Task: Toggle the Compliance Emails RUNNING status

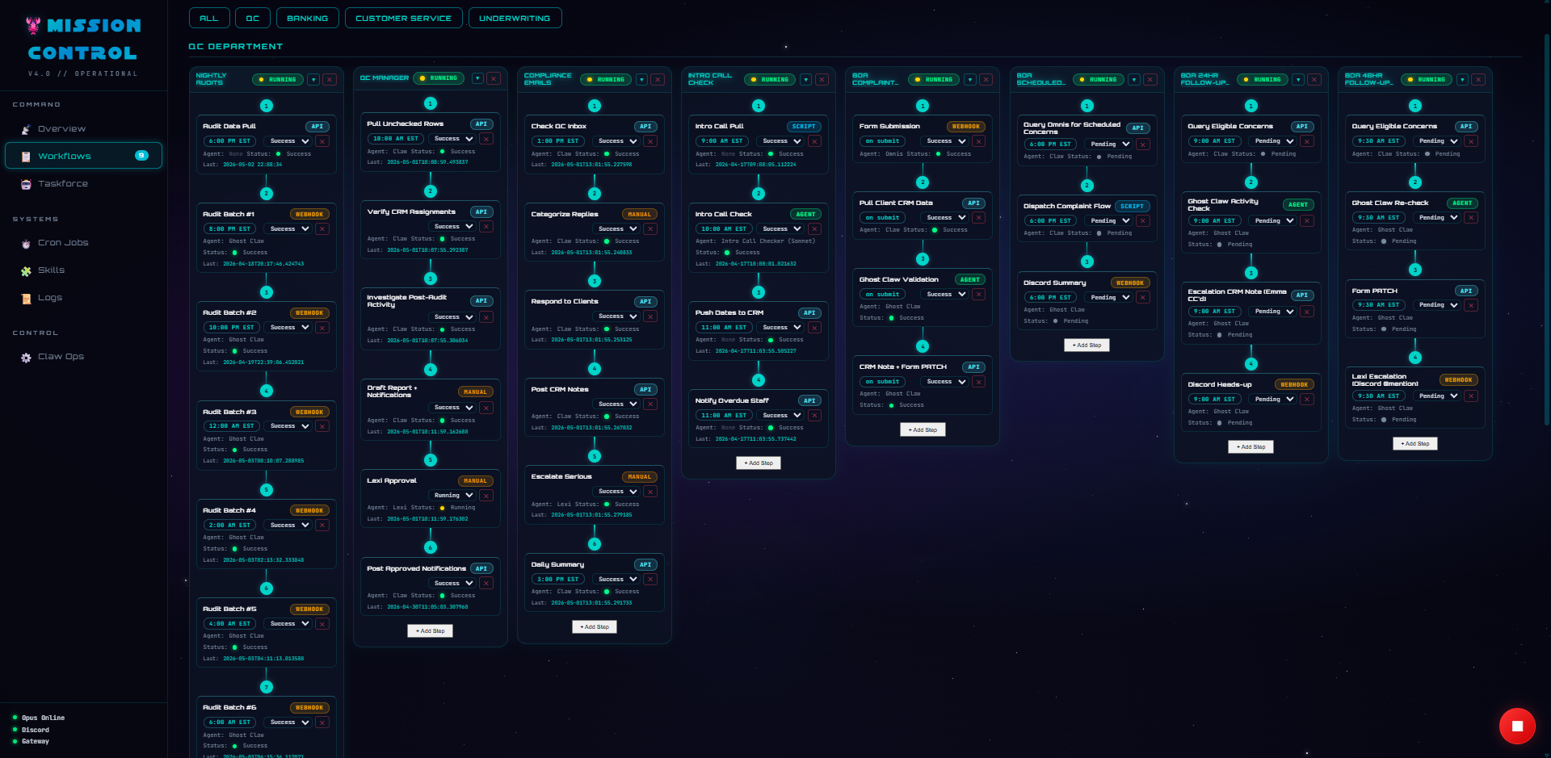Action: (x=606, y=80)
